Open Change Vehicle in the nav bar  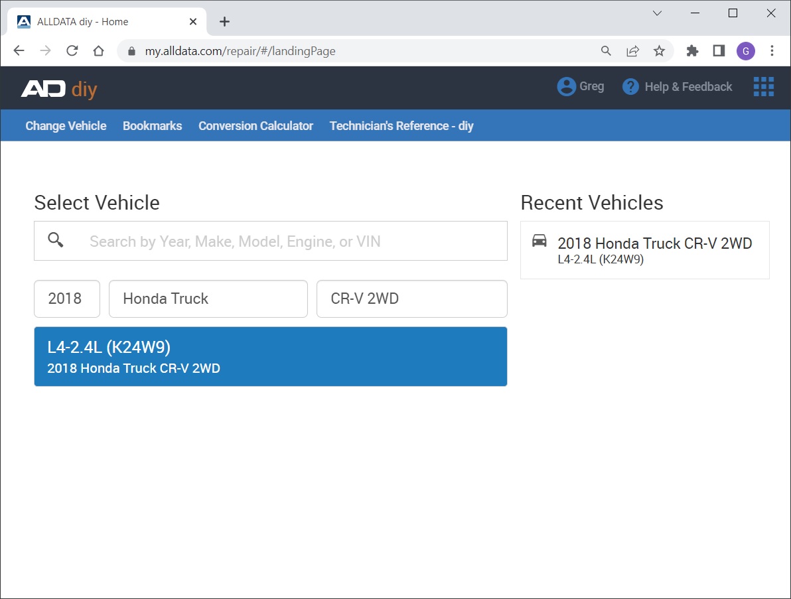click(66, 126)
